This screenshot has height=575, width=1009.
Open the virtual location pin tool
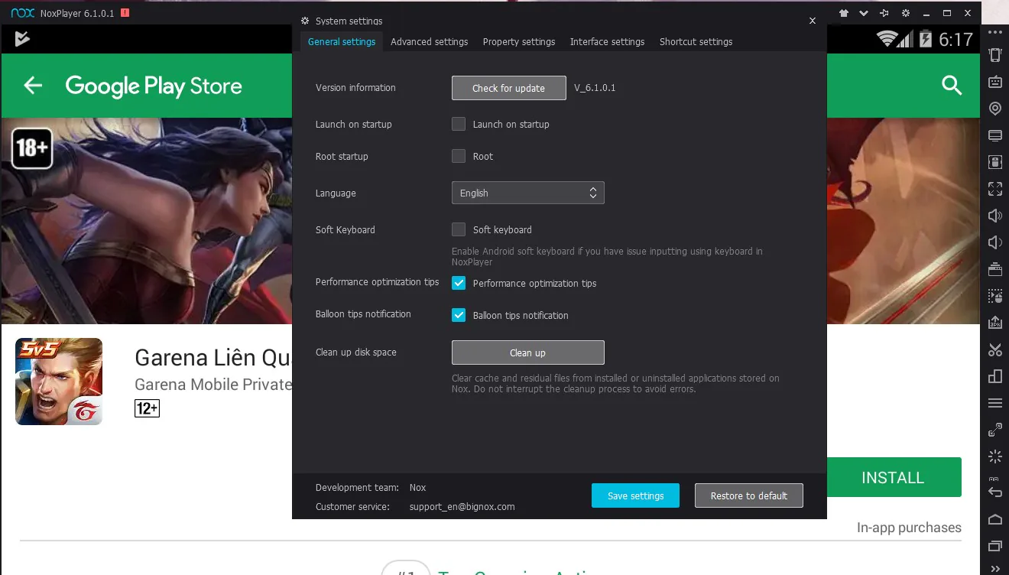[x=995, y=109]
